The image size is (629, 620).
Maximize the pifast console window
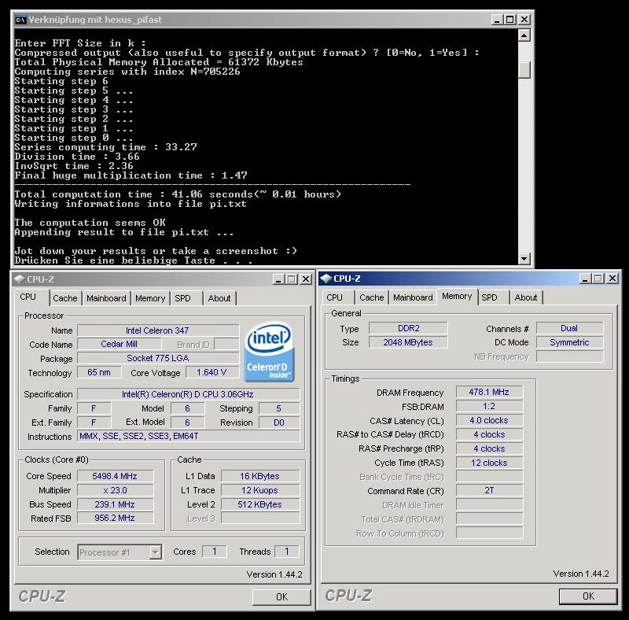509,19
